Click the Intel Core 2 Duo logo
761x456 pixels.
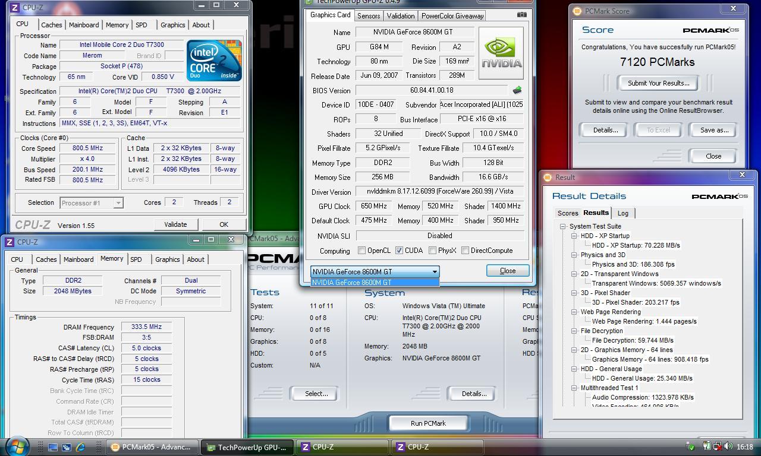[x=214, y=61]
